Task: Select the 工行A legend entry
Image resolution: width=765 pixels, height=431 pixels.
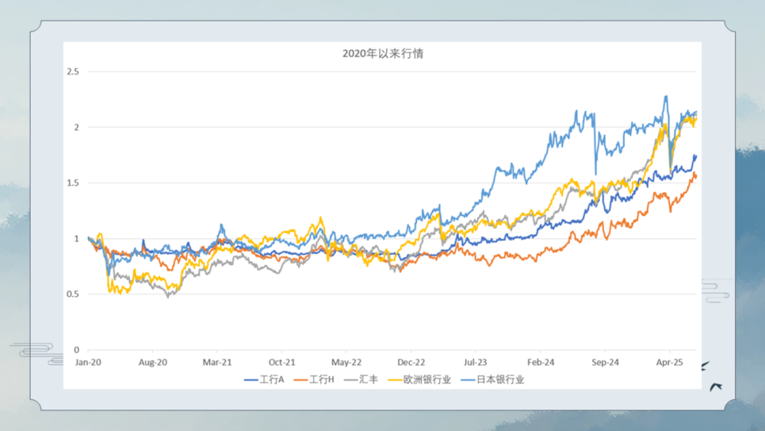Action: pyautogui.click(x=272, y=380)
